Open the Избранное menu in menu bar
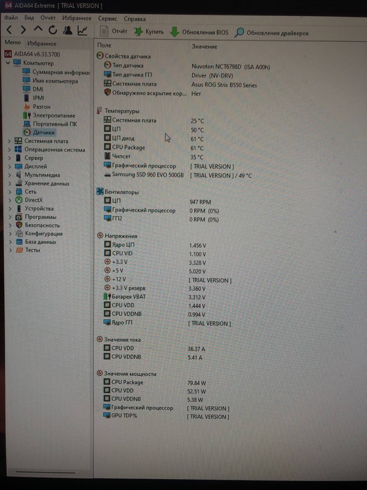 [77, 18]
